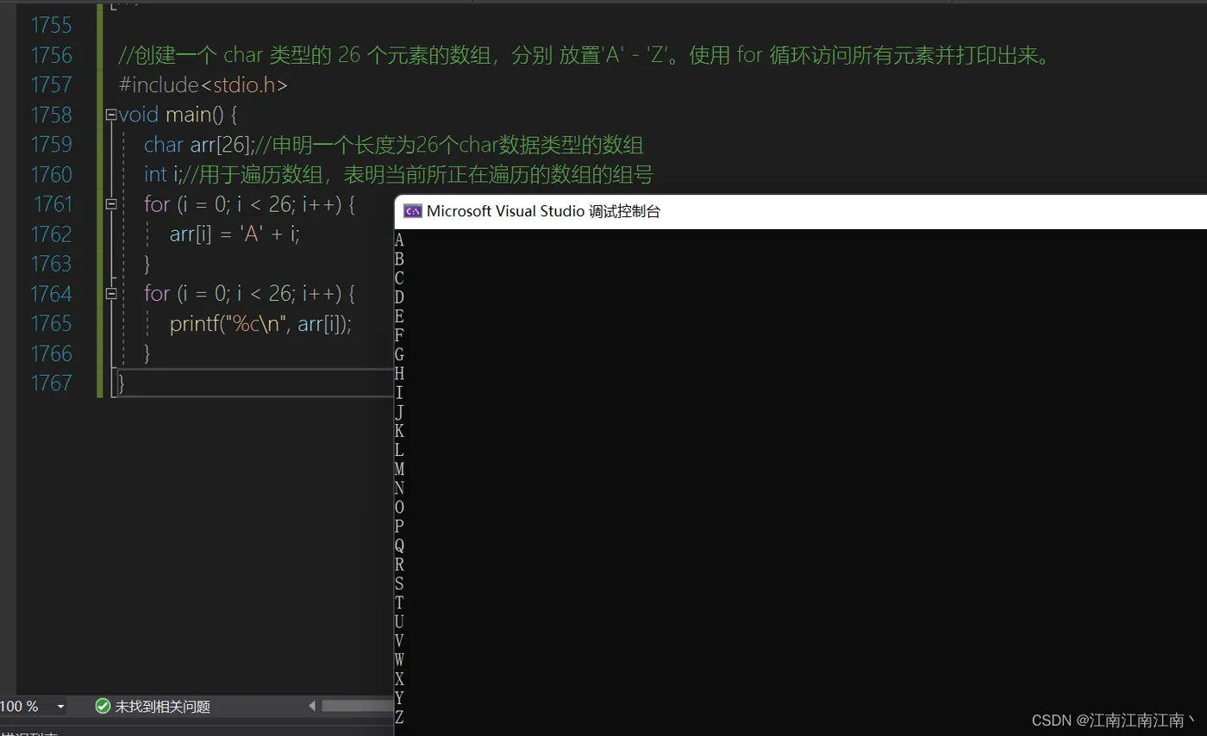Click the Microsoft Visual Studio 调试控制台 title bar
The height and width of the screenshot is (736, 1207).
(800, 211)
